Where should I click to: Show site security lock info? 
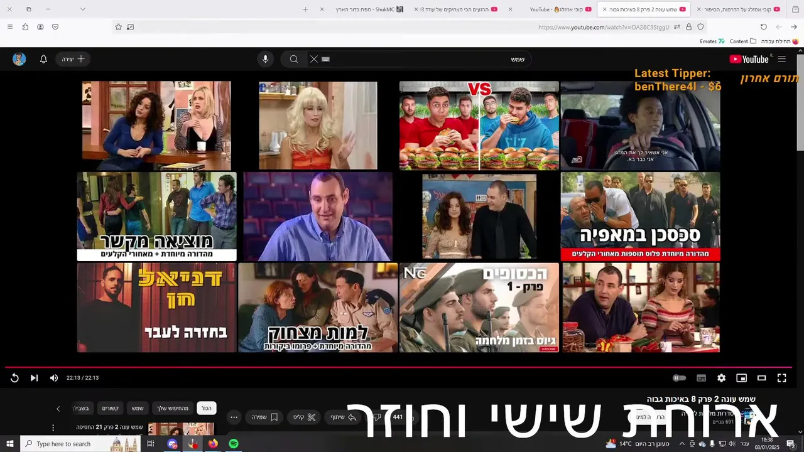pyautogui.click(x=689, y=27)
